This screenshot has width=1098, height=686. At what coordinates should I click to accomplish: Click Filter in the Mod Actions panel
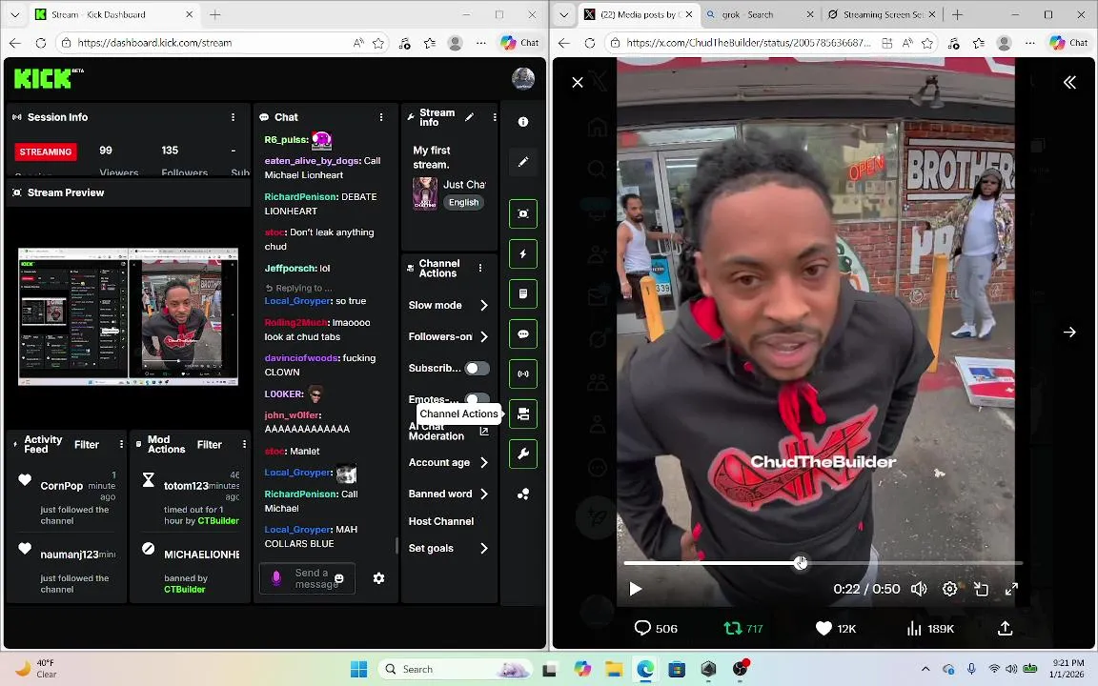pyautogui.click(x=210, y=445)
